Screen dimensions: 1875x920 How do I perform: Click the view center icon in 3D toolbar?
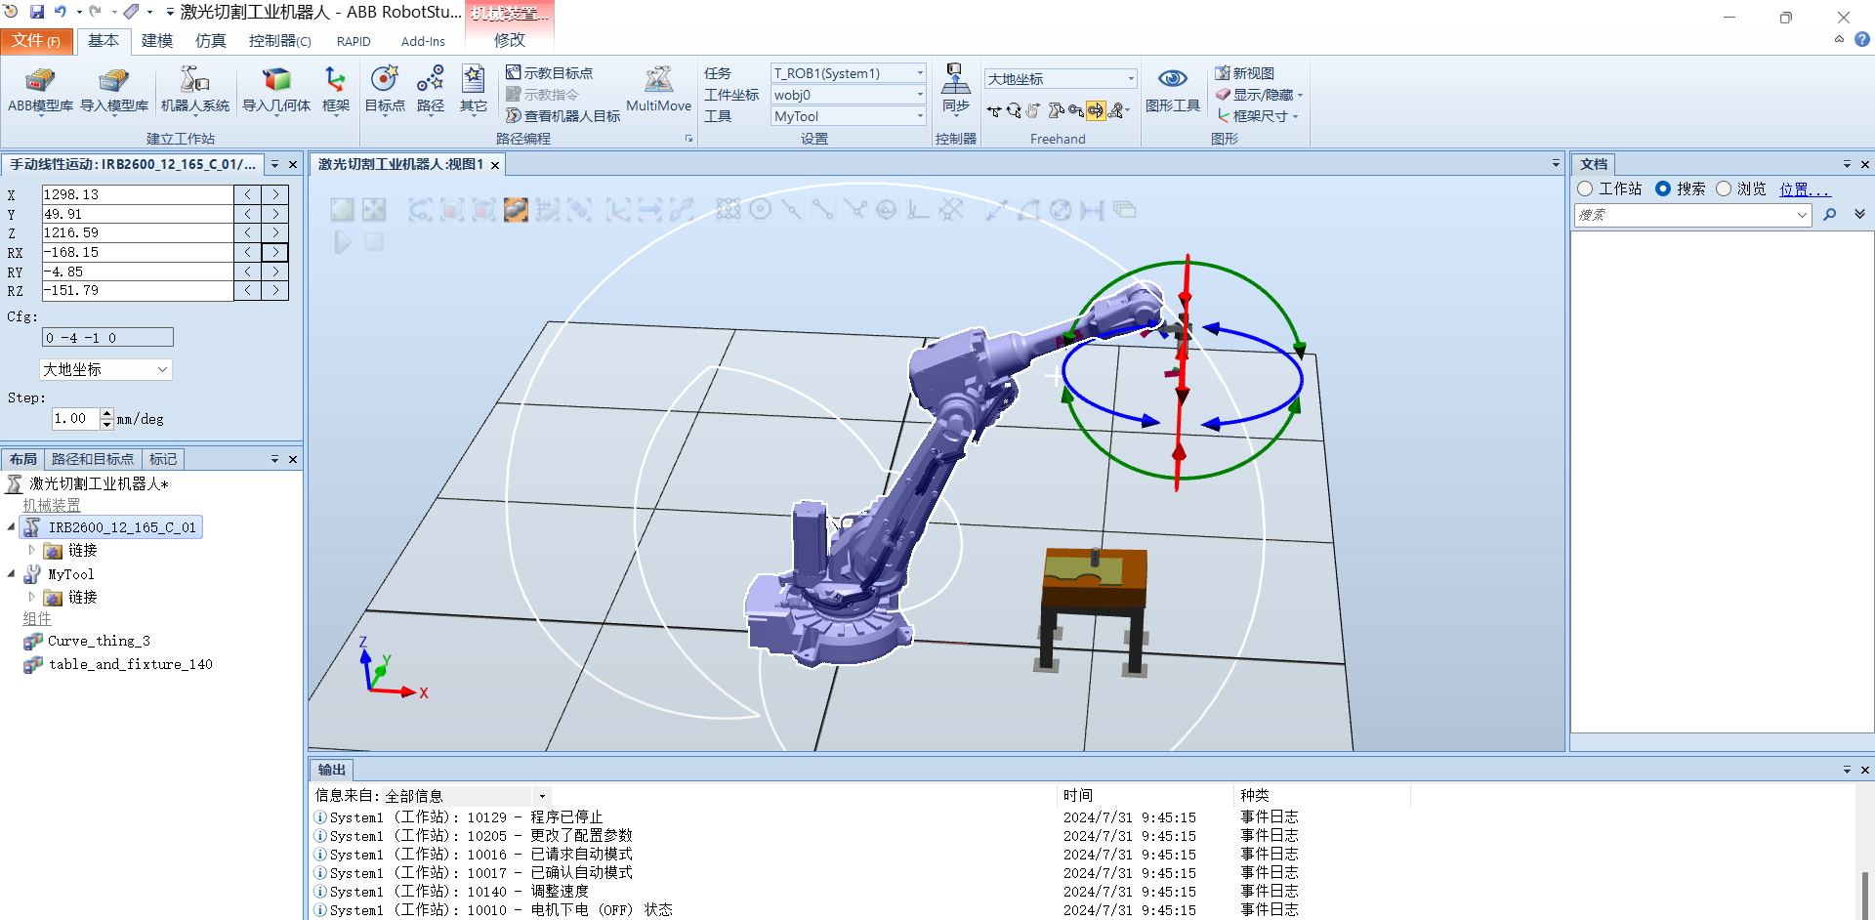tap(374, 209)
